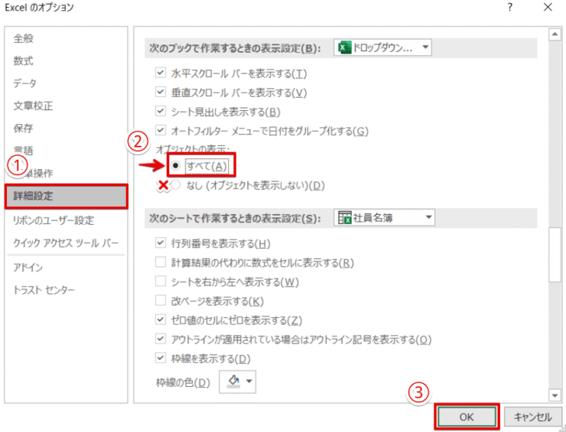
Task: Click the OK button
Action: [467, 417]
